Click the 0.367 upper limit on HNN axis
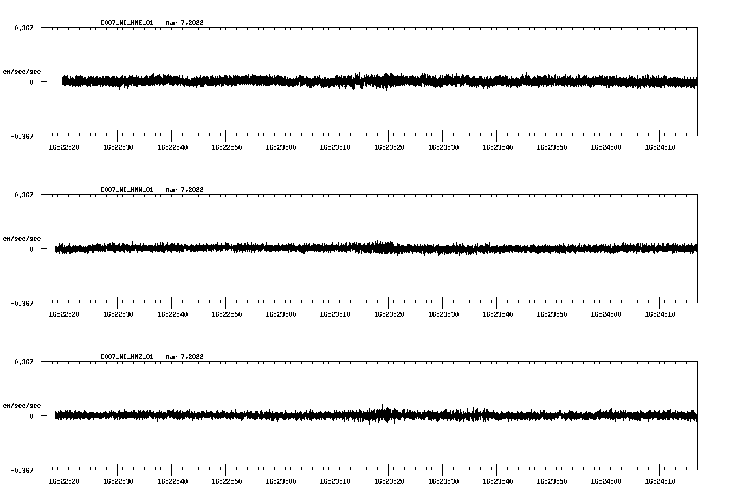Viewport: 736px width, 501px height. [23, 195]
